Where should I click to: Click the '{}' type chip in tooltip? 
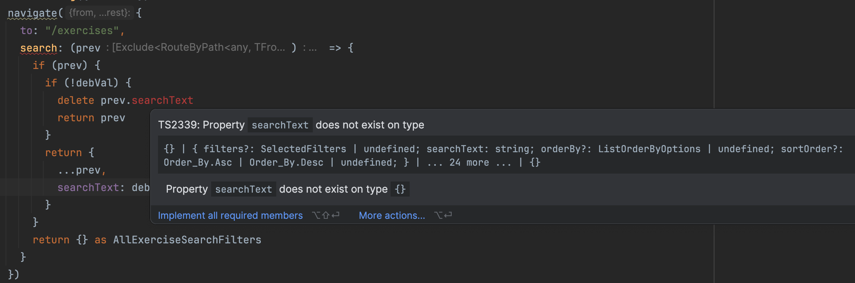(400, 189)
